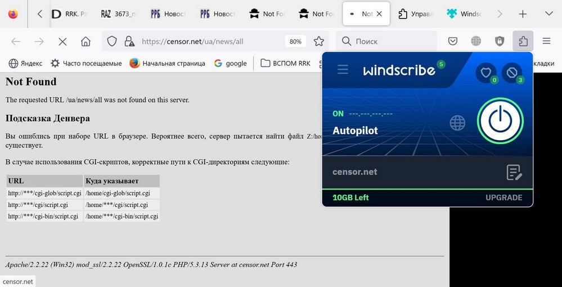Switch to the RRK tab

(69, 14)
